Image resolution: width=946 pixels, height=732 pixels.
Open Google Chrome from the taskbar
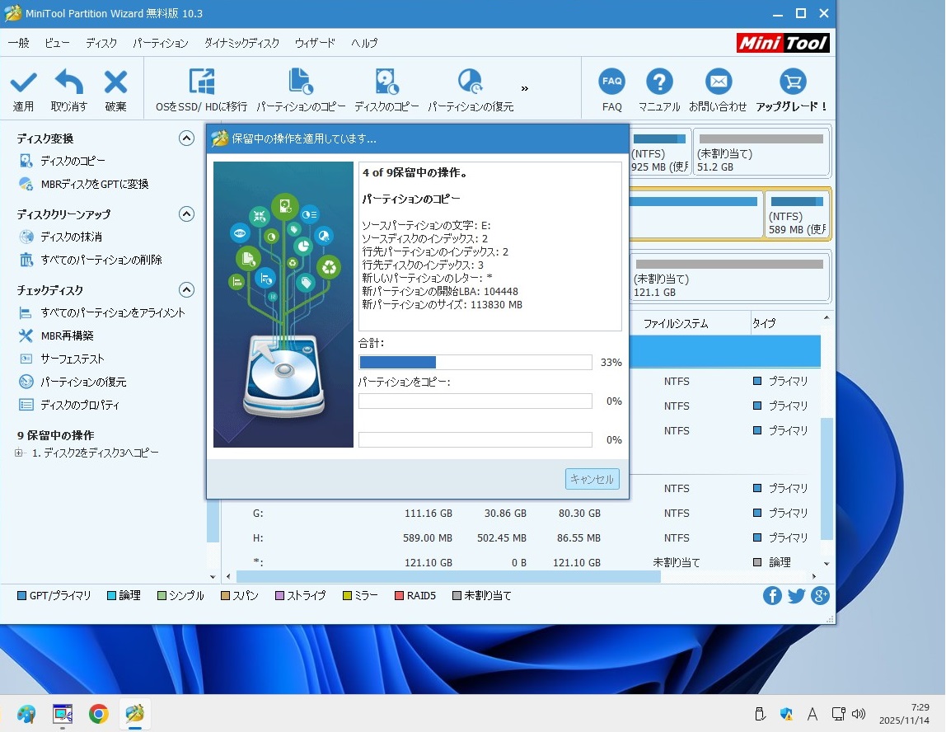tap(98, 714)
